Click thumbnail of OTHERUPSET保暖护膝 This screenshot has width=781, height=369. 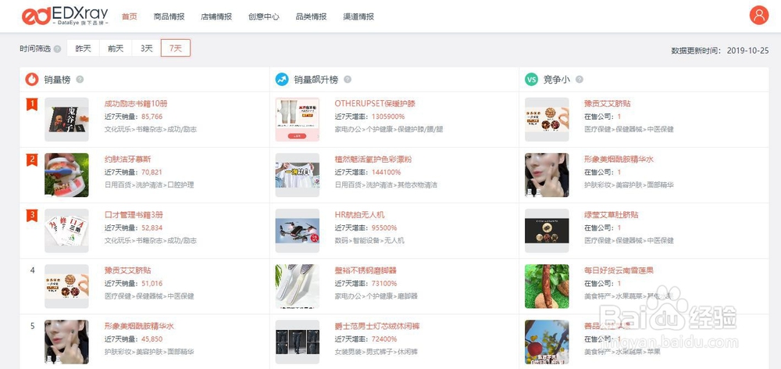point(298,120)
